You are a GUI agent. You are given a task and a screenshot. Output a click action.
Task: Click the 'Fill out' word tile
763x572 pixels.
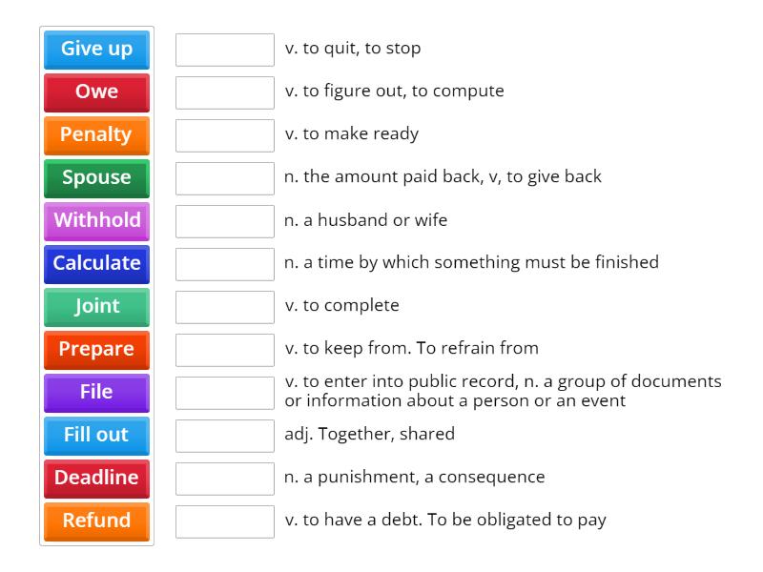pyautogui.click(x=95, y=436)
